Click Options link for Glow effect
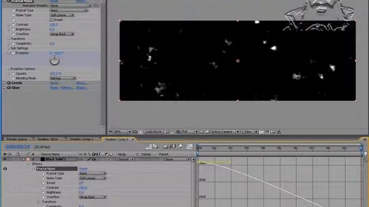Screen dimensions: 369x207 (67, 88)
